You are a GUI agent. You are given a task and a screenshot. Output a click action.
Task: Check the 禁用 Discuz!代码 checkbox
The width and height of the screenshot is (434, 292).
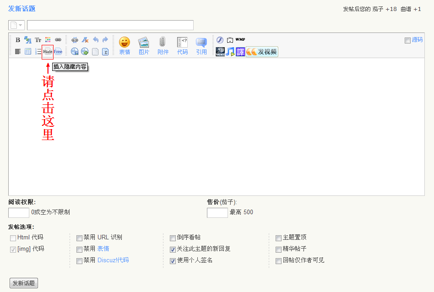[x=79, y=261]
